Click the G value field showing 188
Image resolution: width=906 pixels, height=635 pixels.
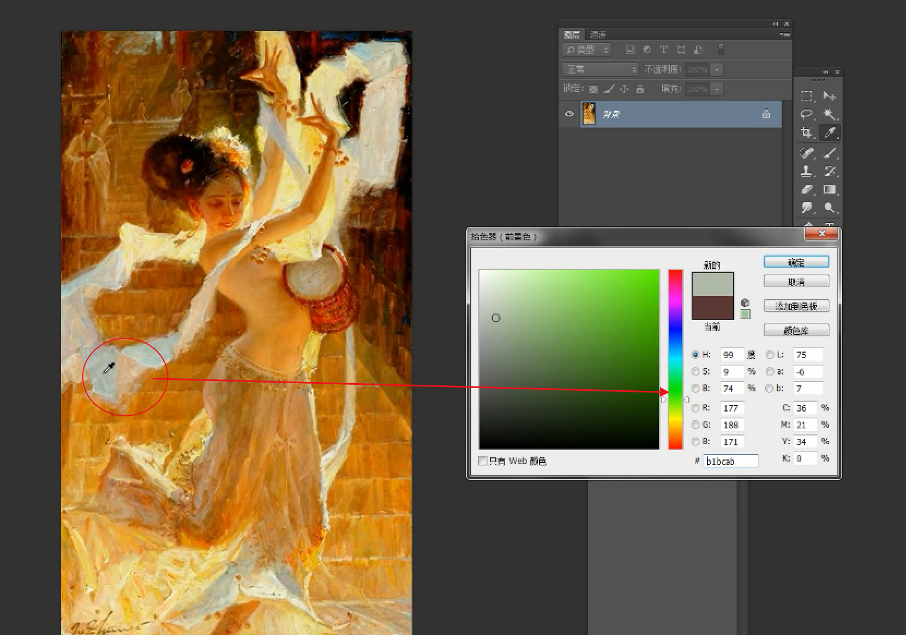point(732,425)
